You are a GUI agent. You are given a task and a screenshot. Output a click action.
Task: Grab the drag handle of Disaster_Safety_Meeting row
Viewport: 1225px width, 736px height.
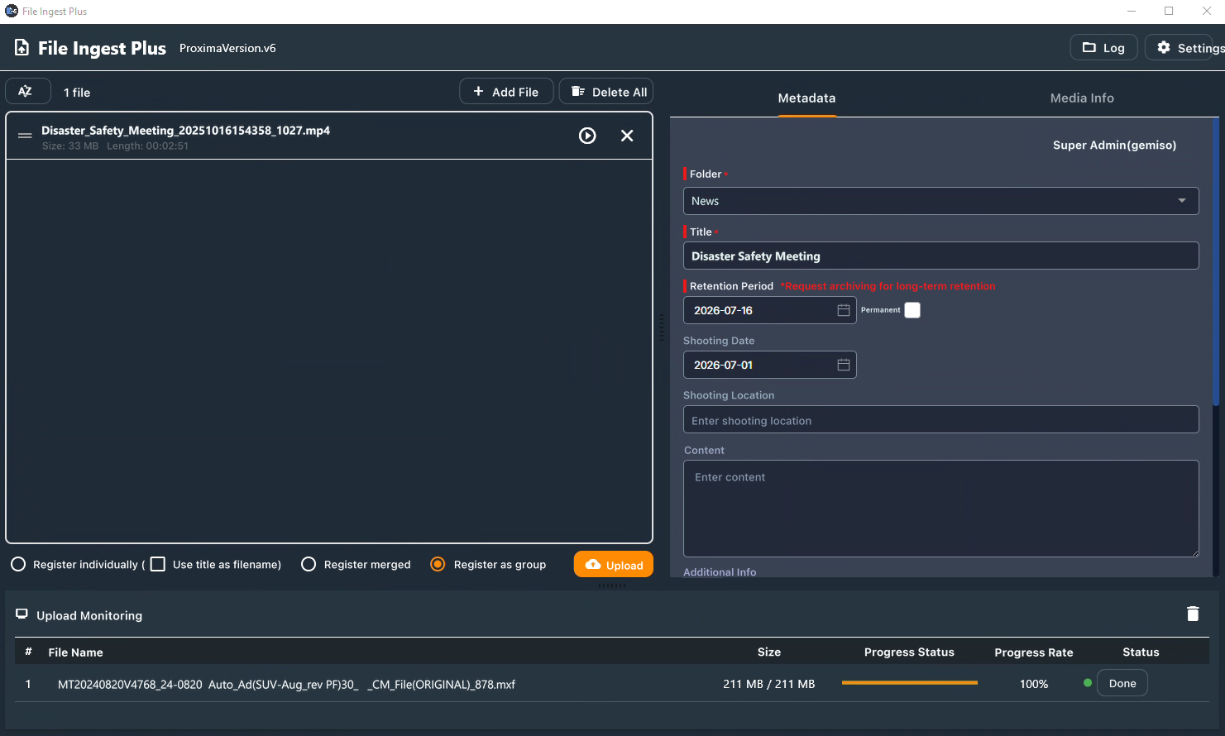25,136
